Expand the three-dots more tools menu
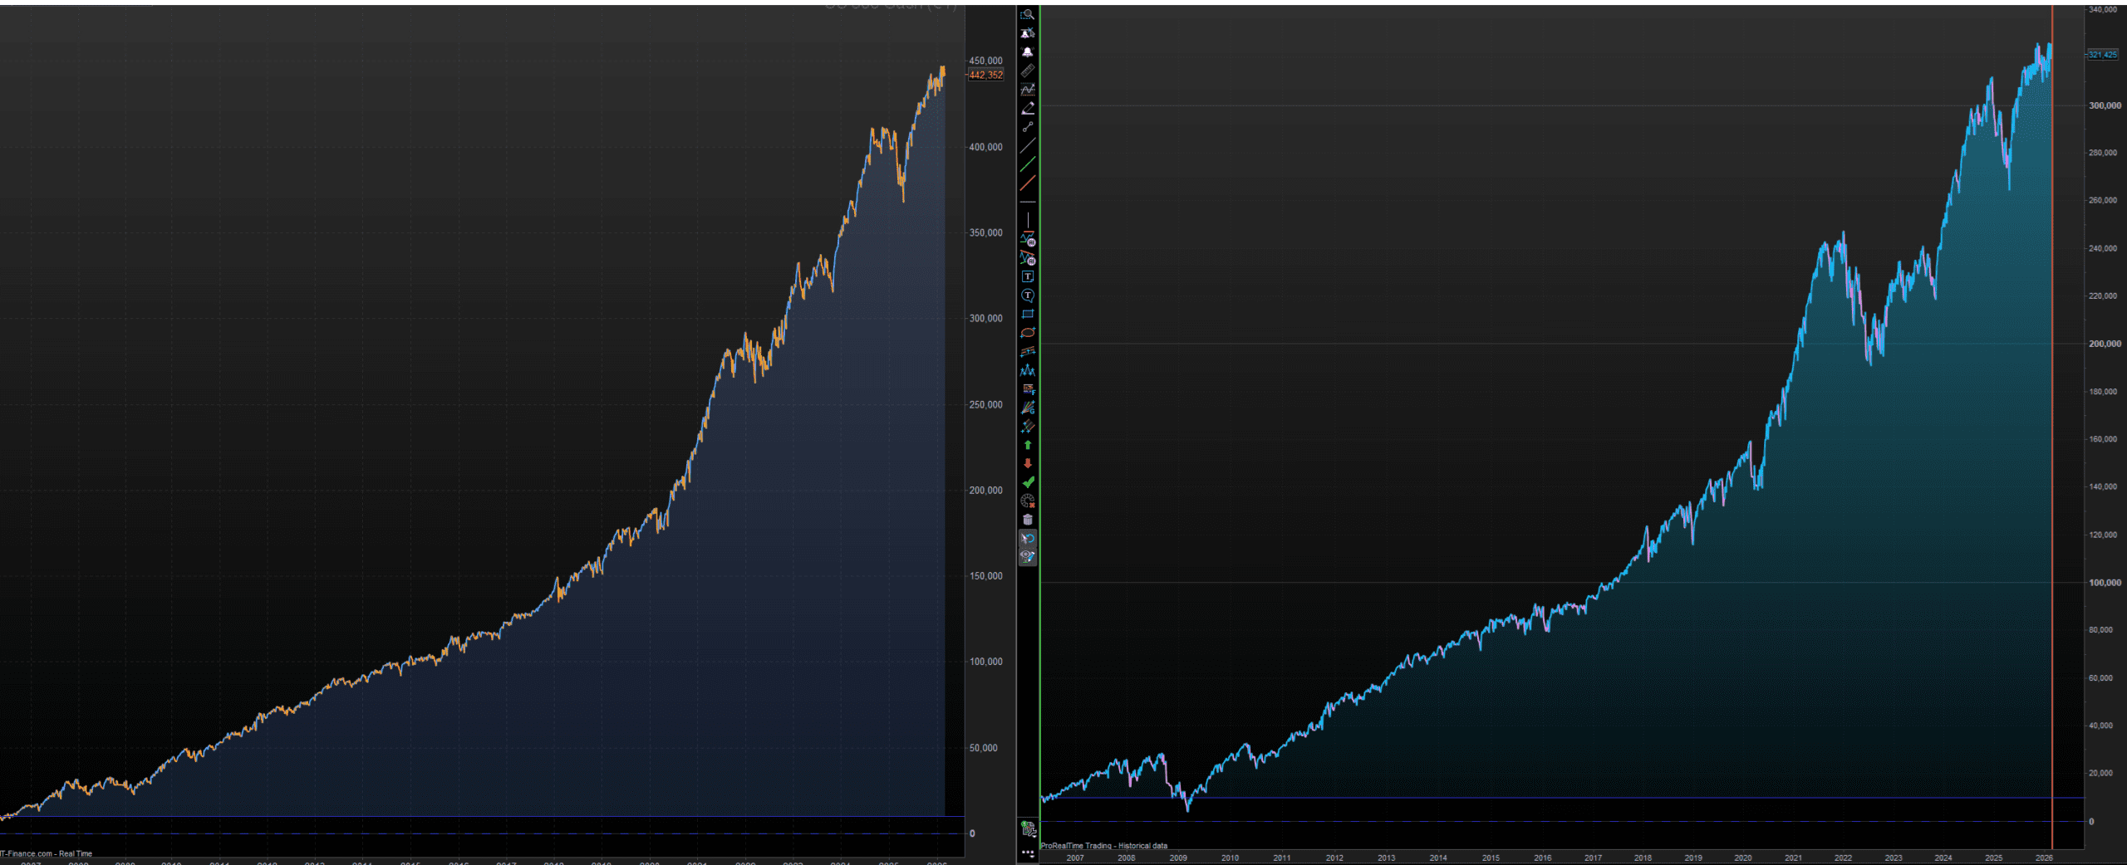The width and height of the screenshot is (2127, 865). click(x=1028, y=853)
